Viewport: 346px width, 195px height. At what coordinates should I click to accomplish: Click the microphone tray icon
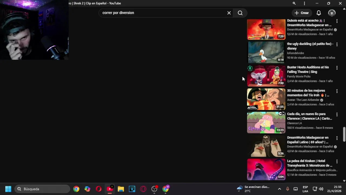[287, 189]
